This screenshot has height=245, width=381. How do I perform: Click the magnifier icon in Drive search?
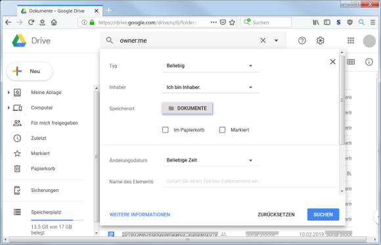110,40
